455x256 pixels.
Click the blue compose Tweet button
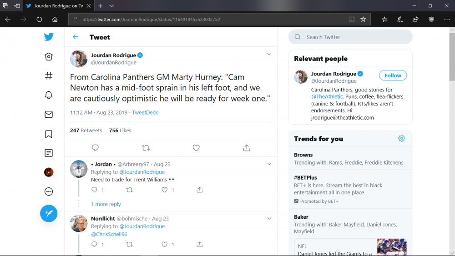point(49,213)
